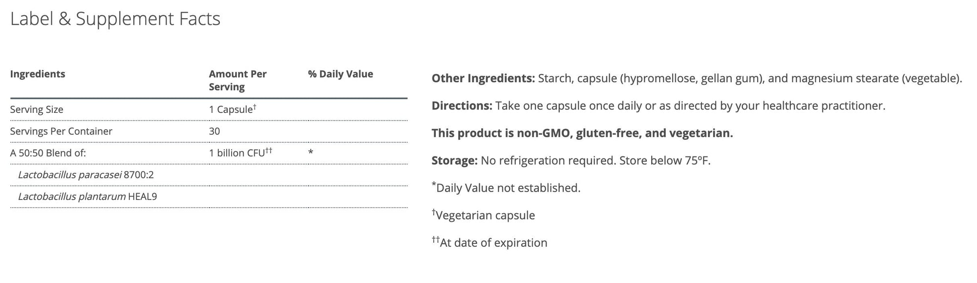Click the Vegetarian capsule footnote
Viewport: 977px width, 283px height.
[484, 216]
